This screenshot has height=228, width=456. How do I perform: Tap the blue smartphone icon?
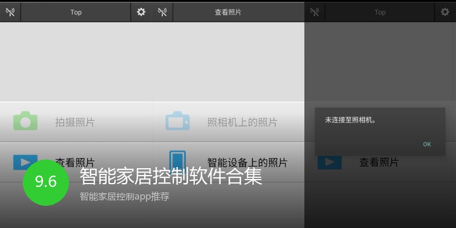pos(177,161)
